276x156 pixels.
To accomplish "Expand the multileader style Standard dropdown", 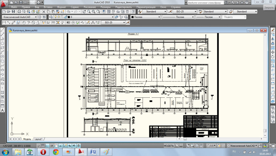I will point(245,12).
